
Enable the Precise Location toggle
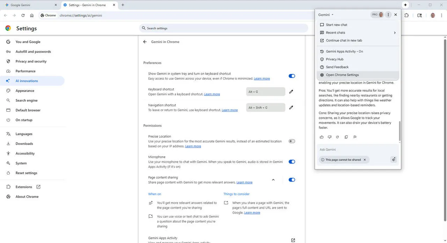[292, 141]
